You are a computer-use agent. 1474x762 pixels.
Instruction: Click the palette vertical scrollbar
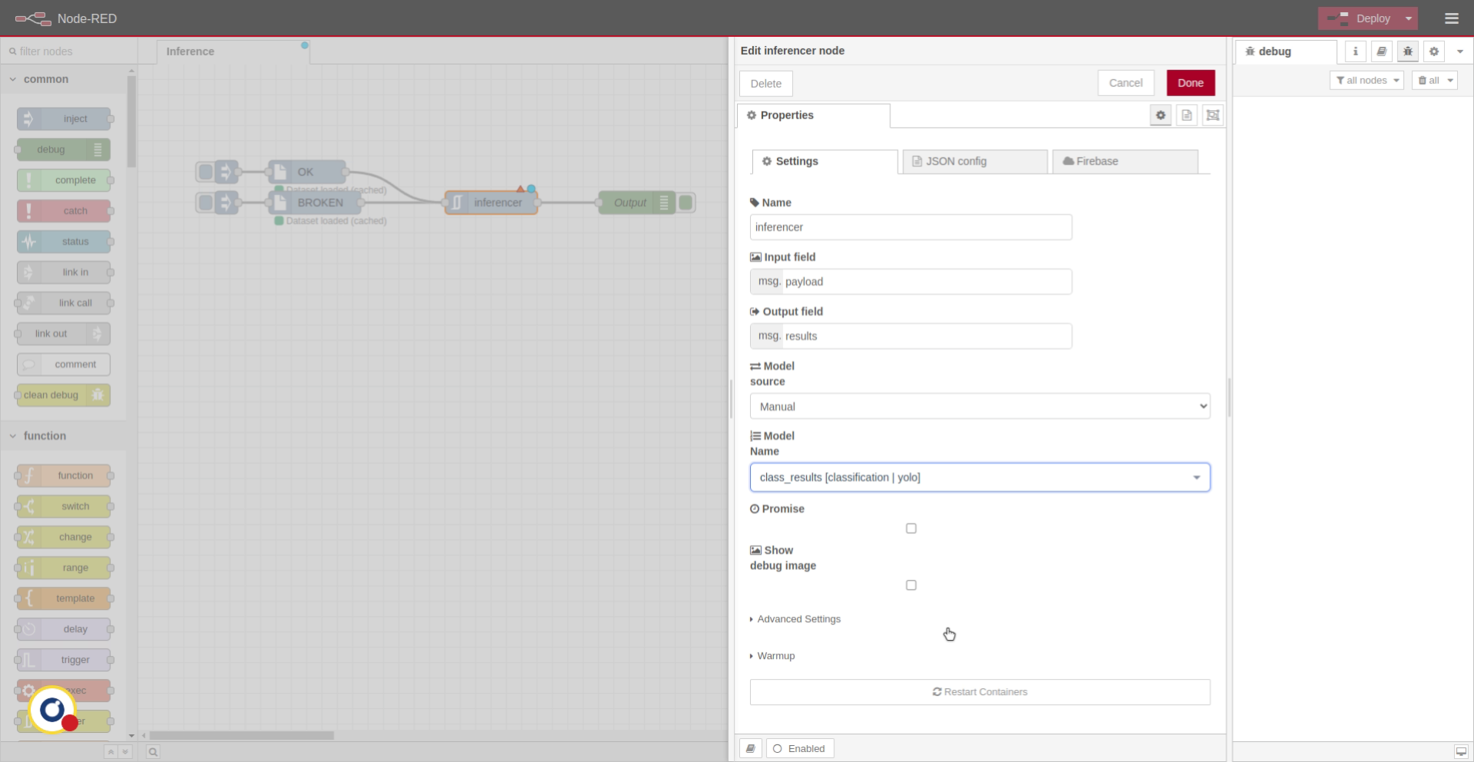pyautogui.click(x=131, y=123)
